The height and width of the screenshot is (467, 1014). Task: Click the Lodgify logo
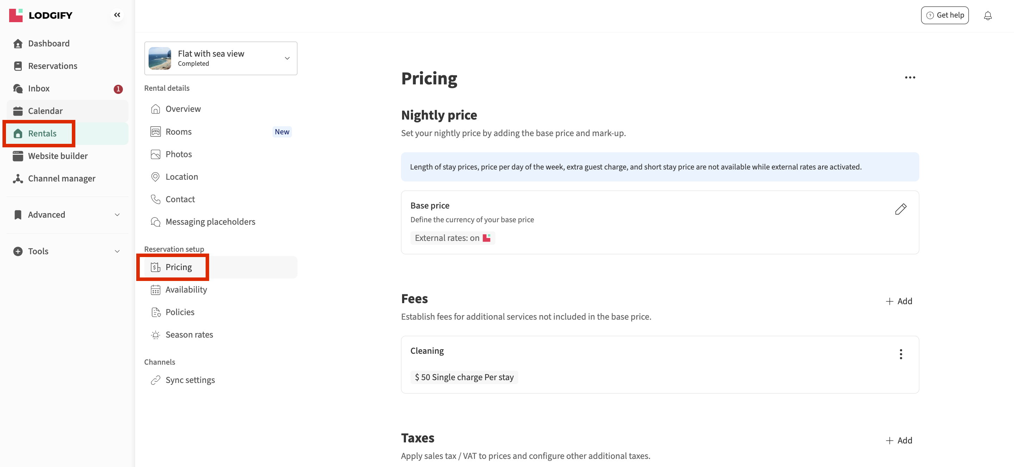[x=40, y=15]
